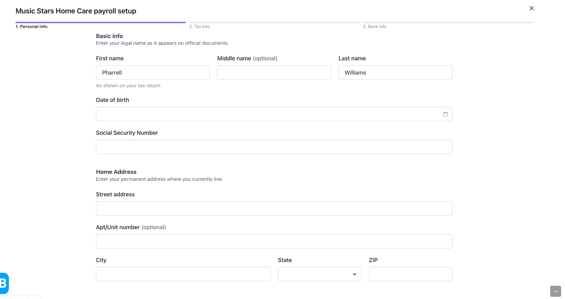This screenshot has width=565, height=299.
Task: Go to the Tax info step
Action: click(x=199, y=27)
